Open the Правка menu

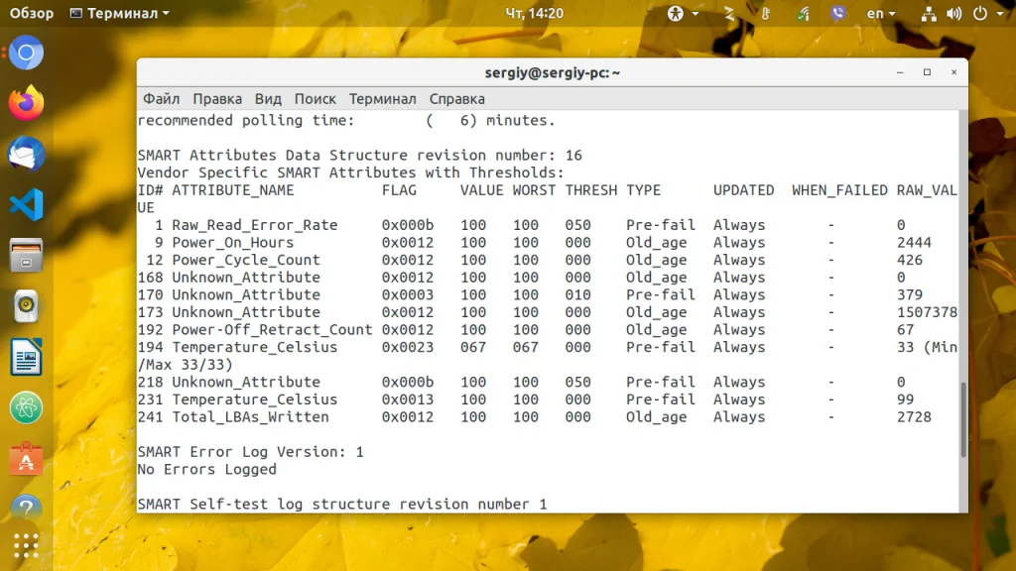(217, 99)
